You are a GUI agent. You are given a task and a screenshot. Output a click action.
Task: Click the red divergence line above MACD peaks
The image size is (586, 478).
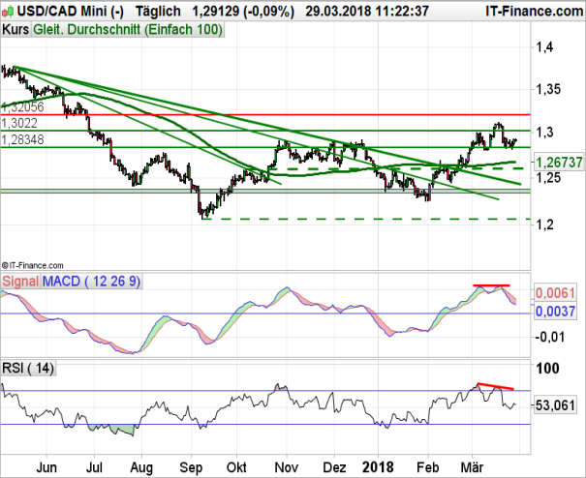(491, 285)
